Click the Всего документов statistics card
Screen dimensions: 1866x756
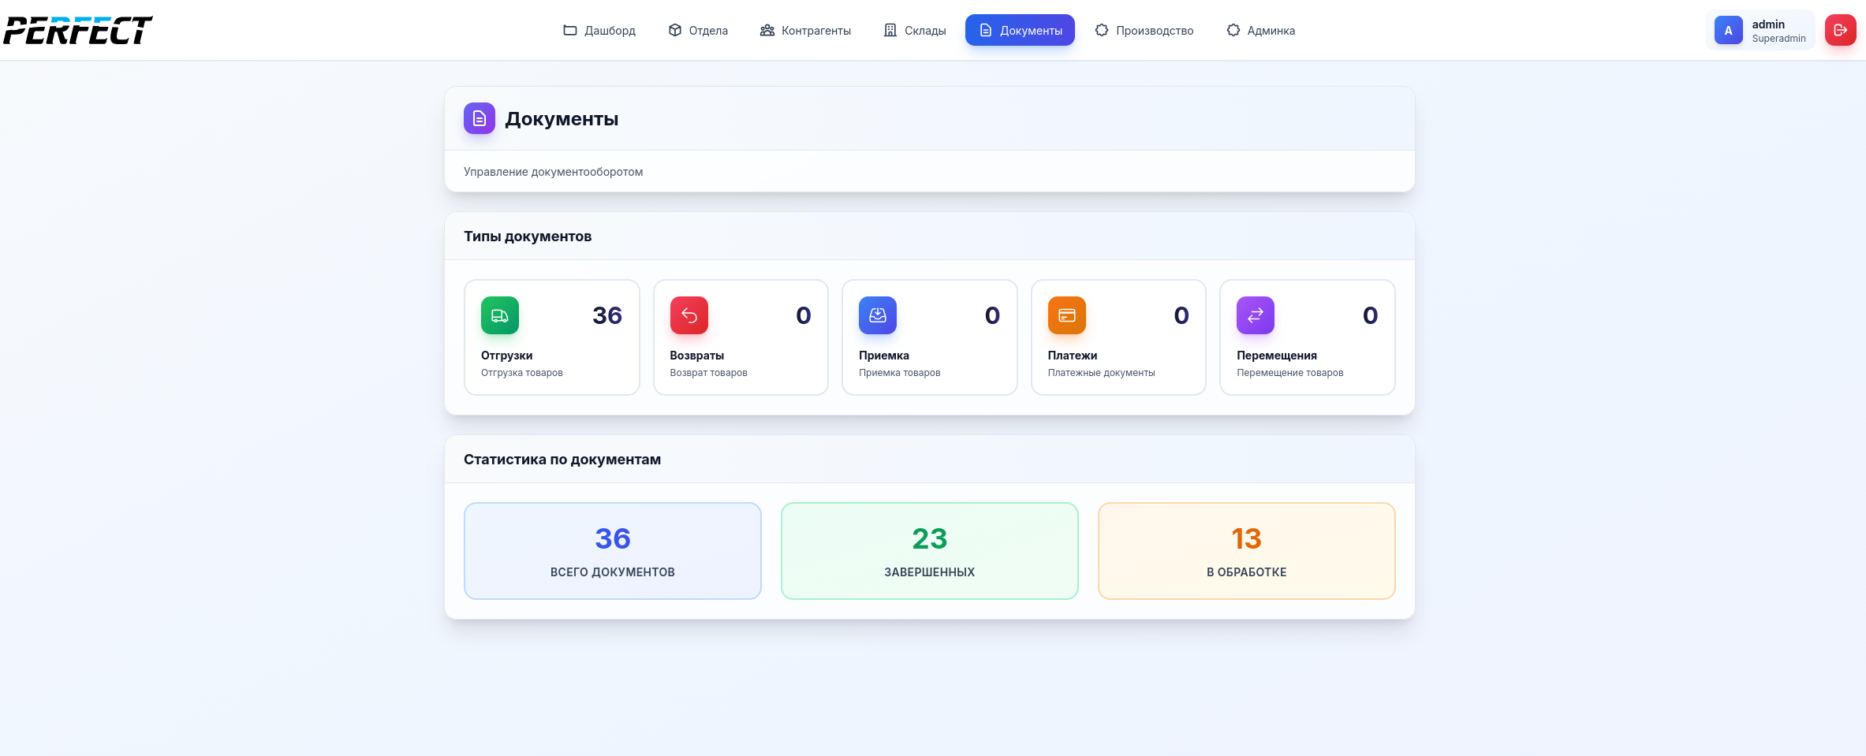coord(613,551)
